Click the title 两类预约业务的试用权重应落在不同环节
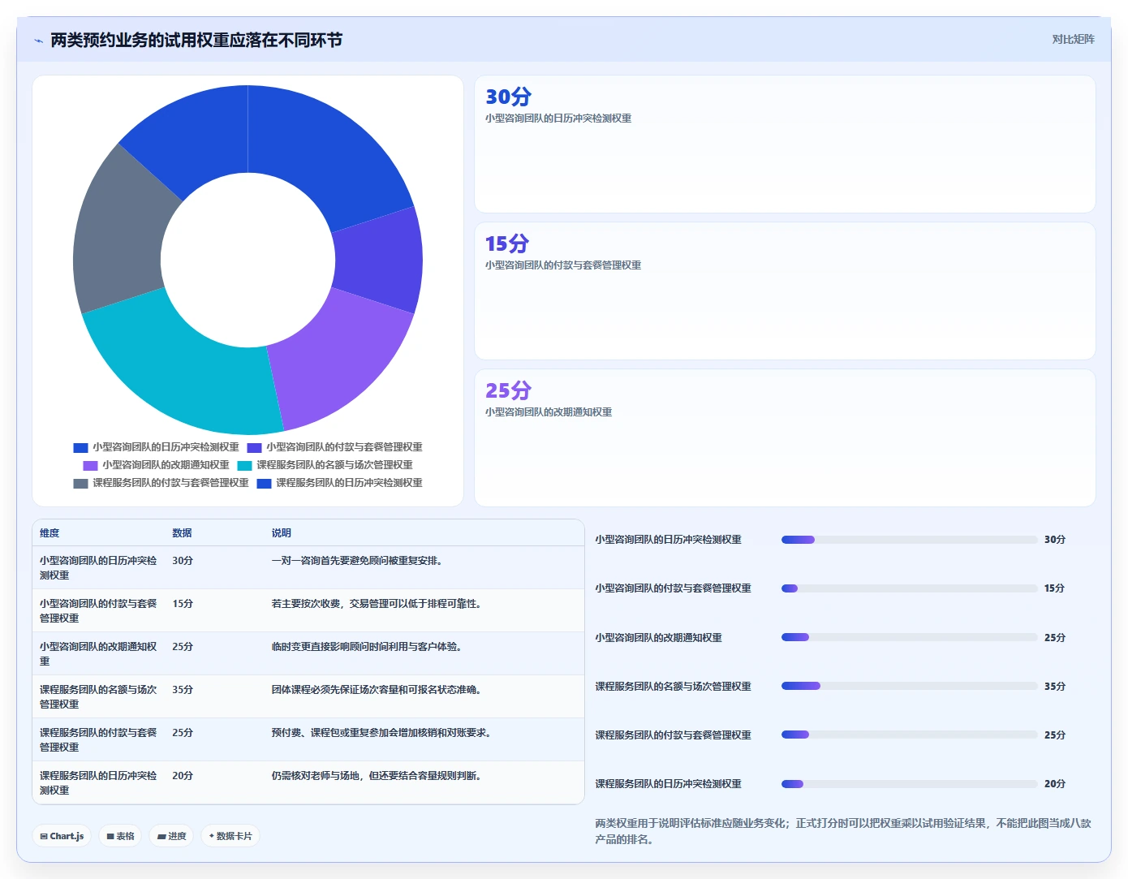 pyautogui.click(x=196, y=40)
